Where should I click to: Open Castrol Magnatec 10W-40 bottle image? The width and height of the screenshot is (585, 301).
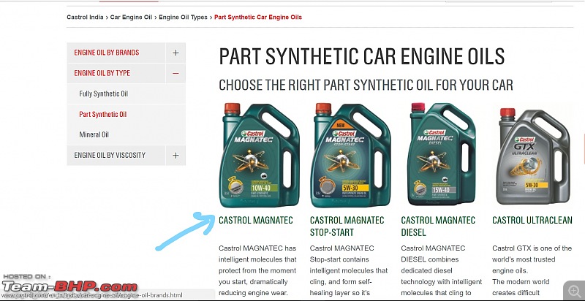pos(259,155)
